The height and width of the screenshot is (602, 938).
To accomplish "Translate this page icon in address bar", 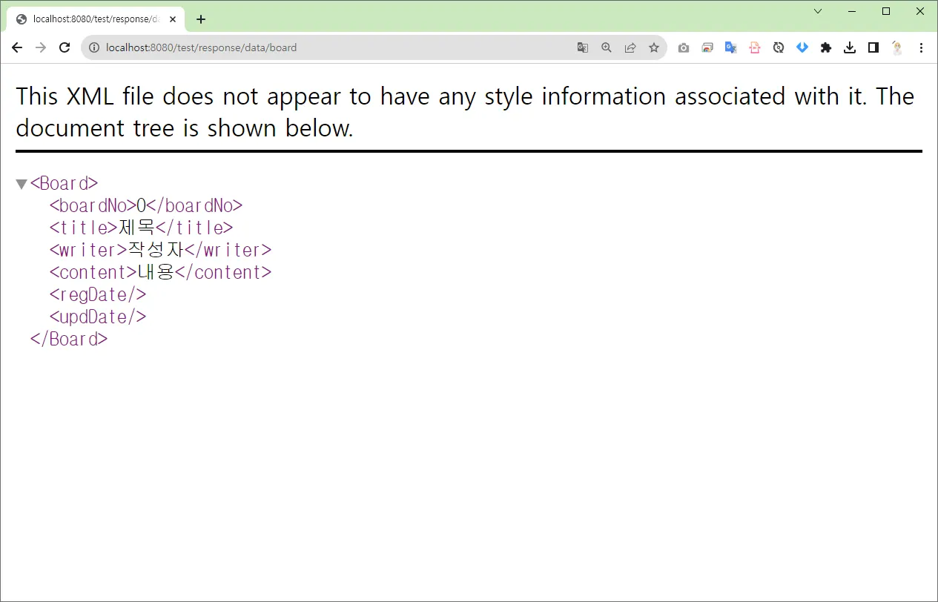I will coord(583,47).
